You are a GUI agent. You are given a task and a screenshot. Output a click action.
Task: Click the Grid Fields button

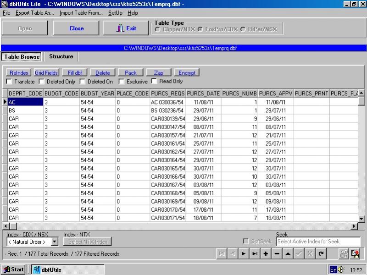coord(46,73)
